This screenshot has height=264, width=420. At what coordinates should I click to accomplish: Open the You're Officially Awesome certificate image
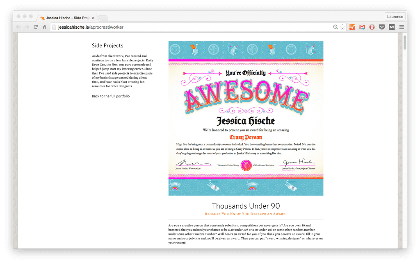246,118
